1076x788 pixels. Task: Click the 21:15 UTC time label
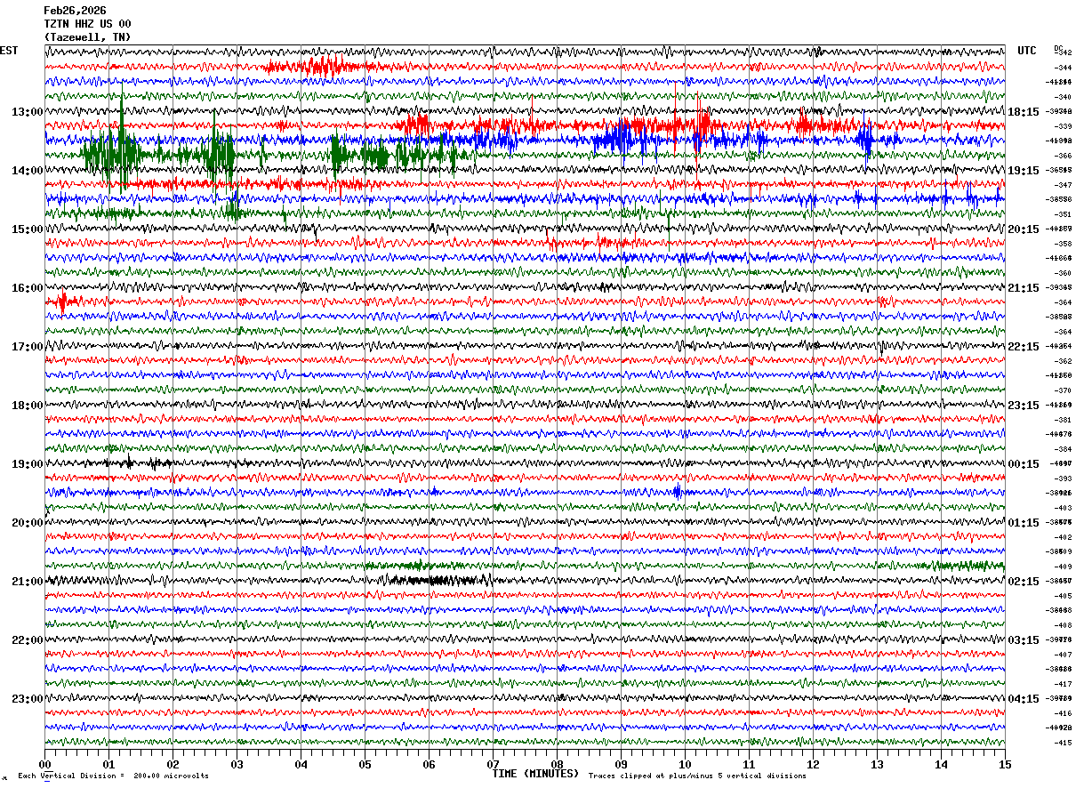(1024, 288)
